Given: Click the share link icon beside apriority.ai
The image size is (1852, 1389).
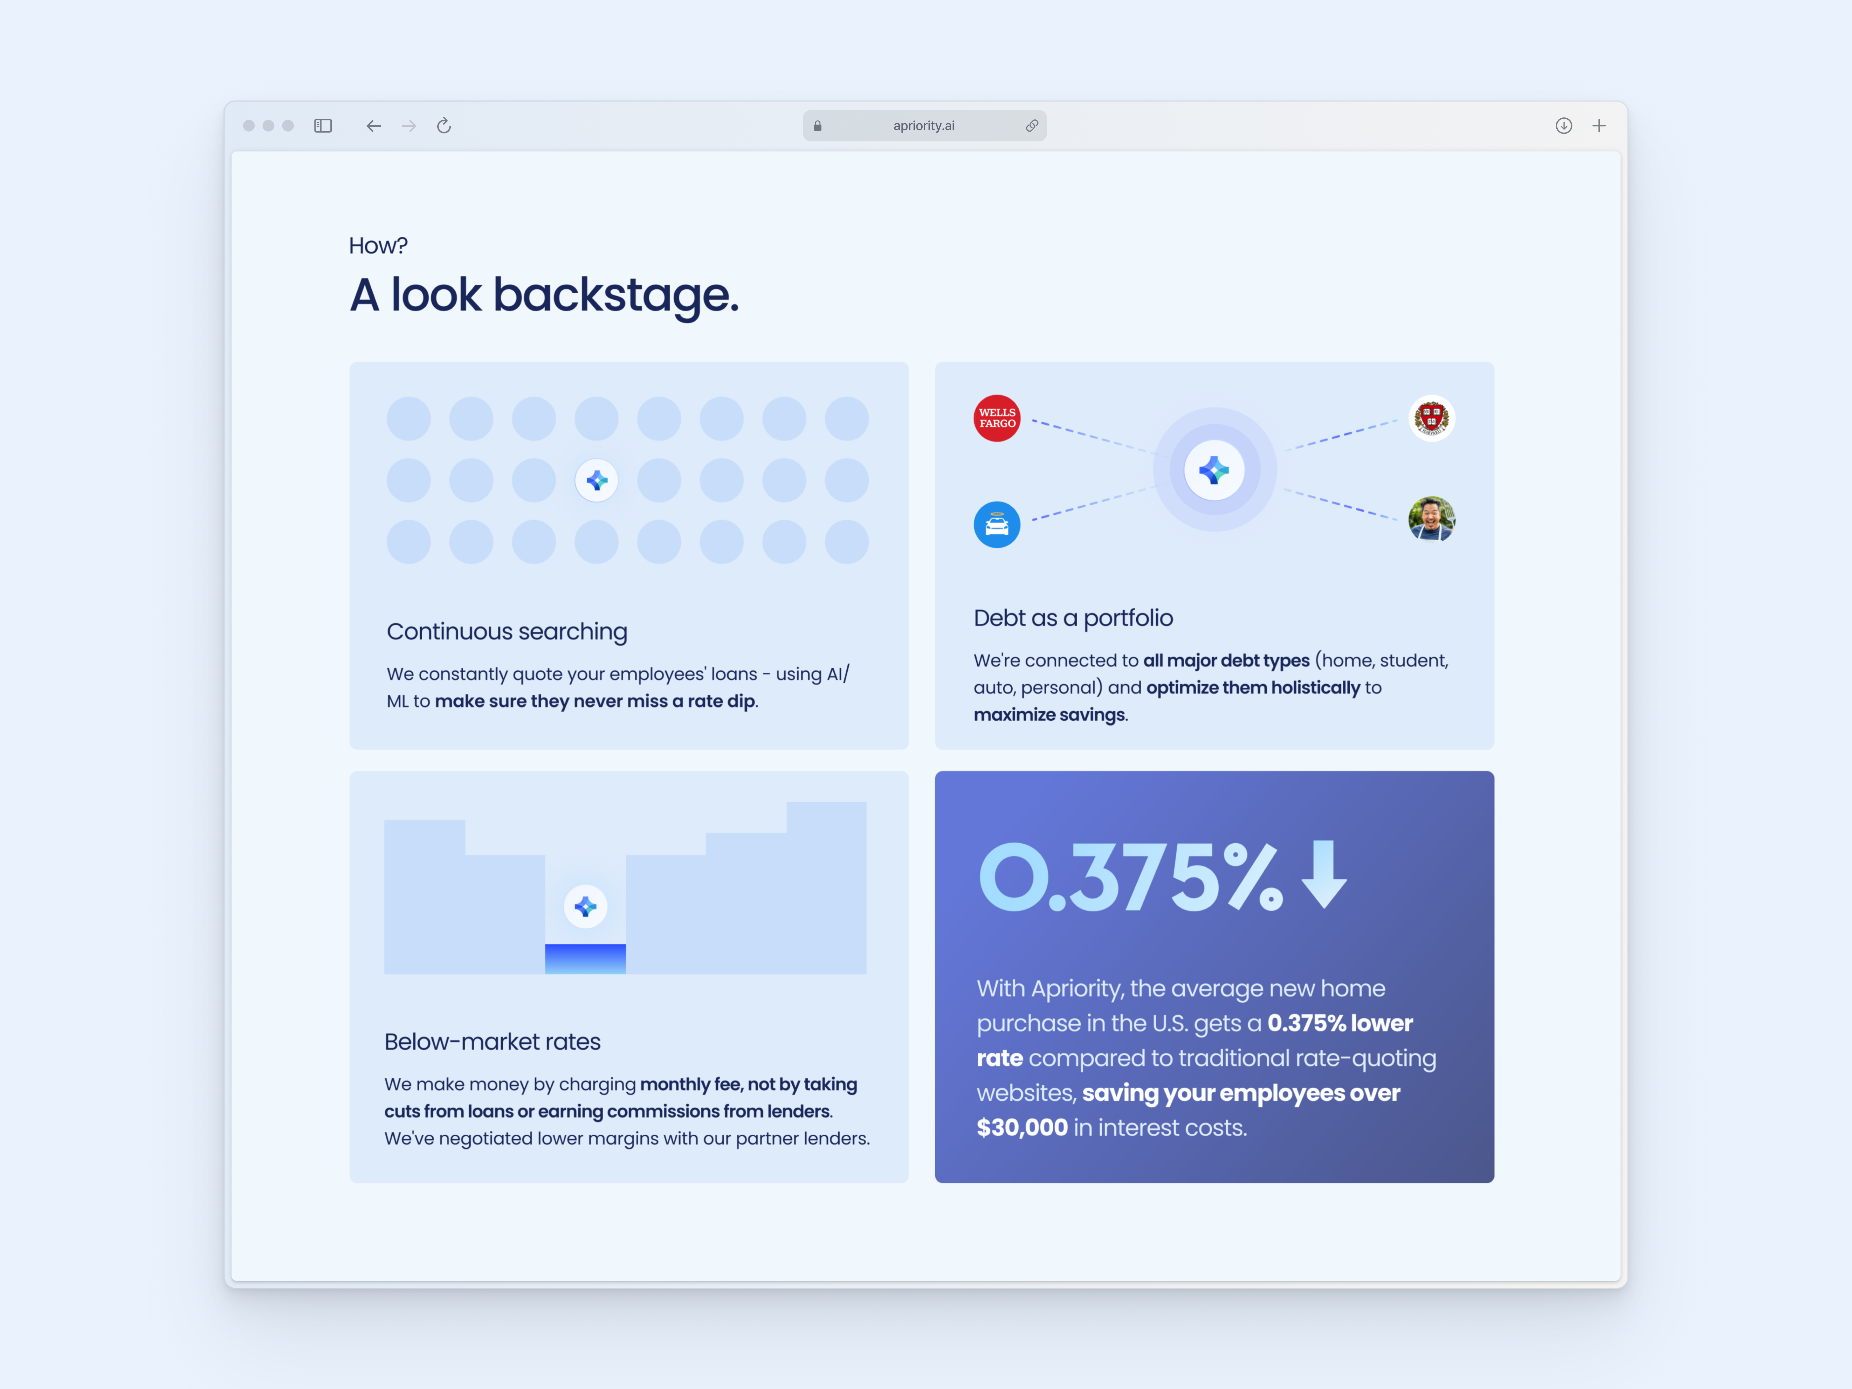Looking at the screenshot, I should tap(1033, 126).
